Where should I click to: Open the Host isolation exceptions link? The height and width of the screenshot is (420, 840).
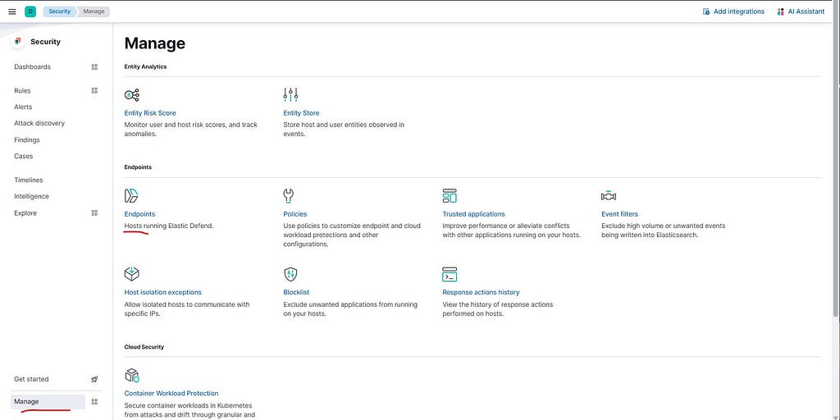coord(163,293)
